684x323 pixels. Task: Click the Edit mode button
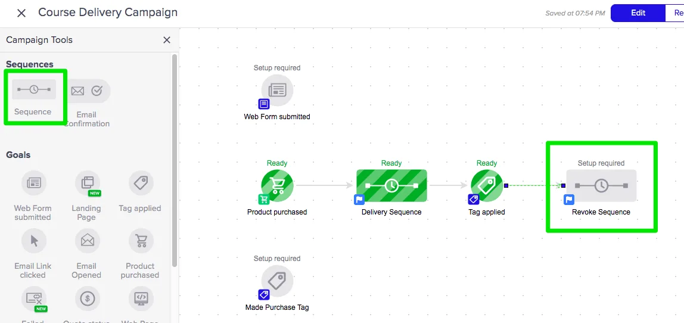(638, 13)
